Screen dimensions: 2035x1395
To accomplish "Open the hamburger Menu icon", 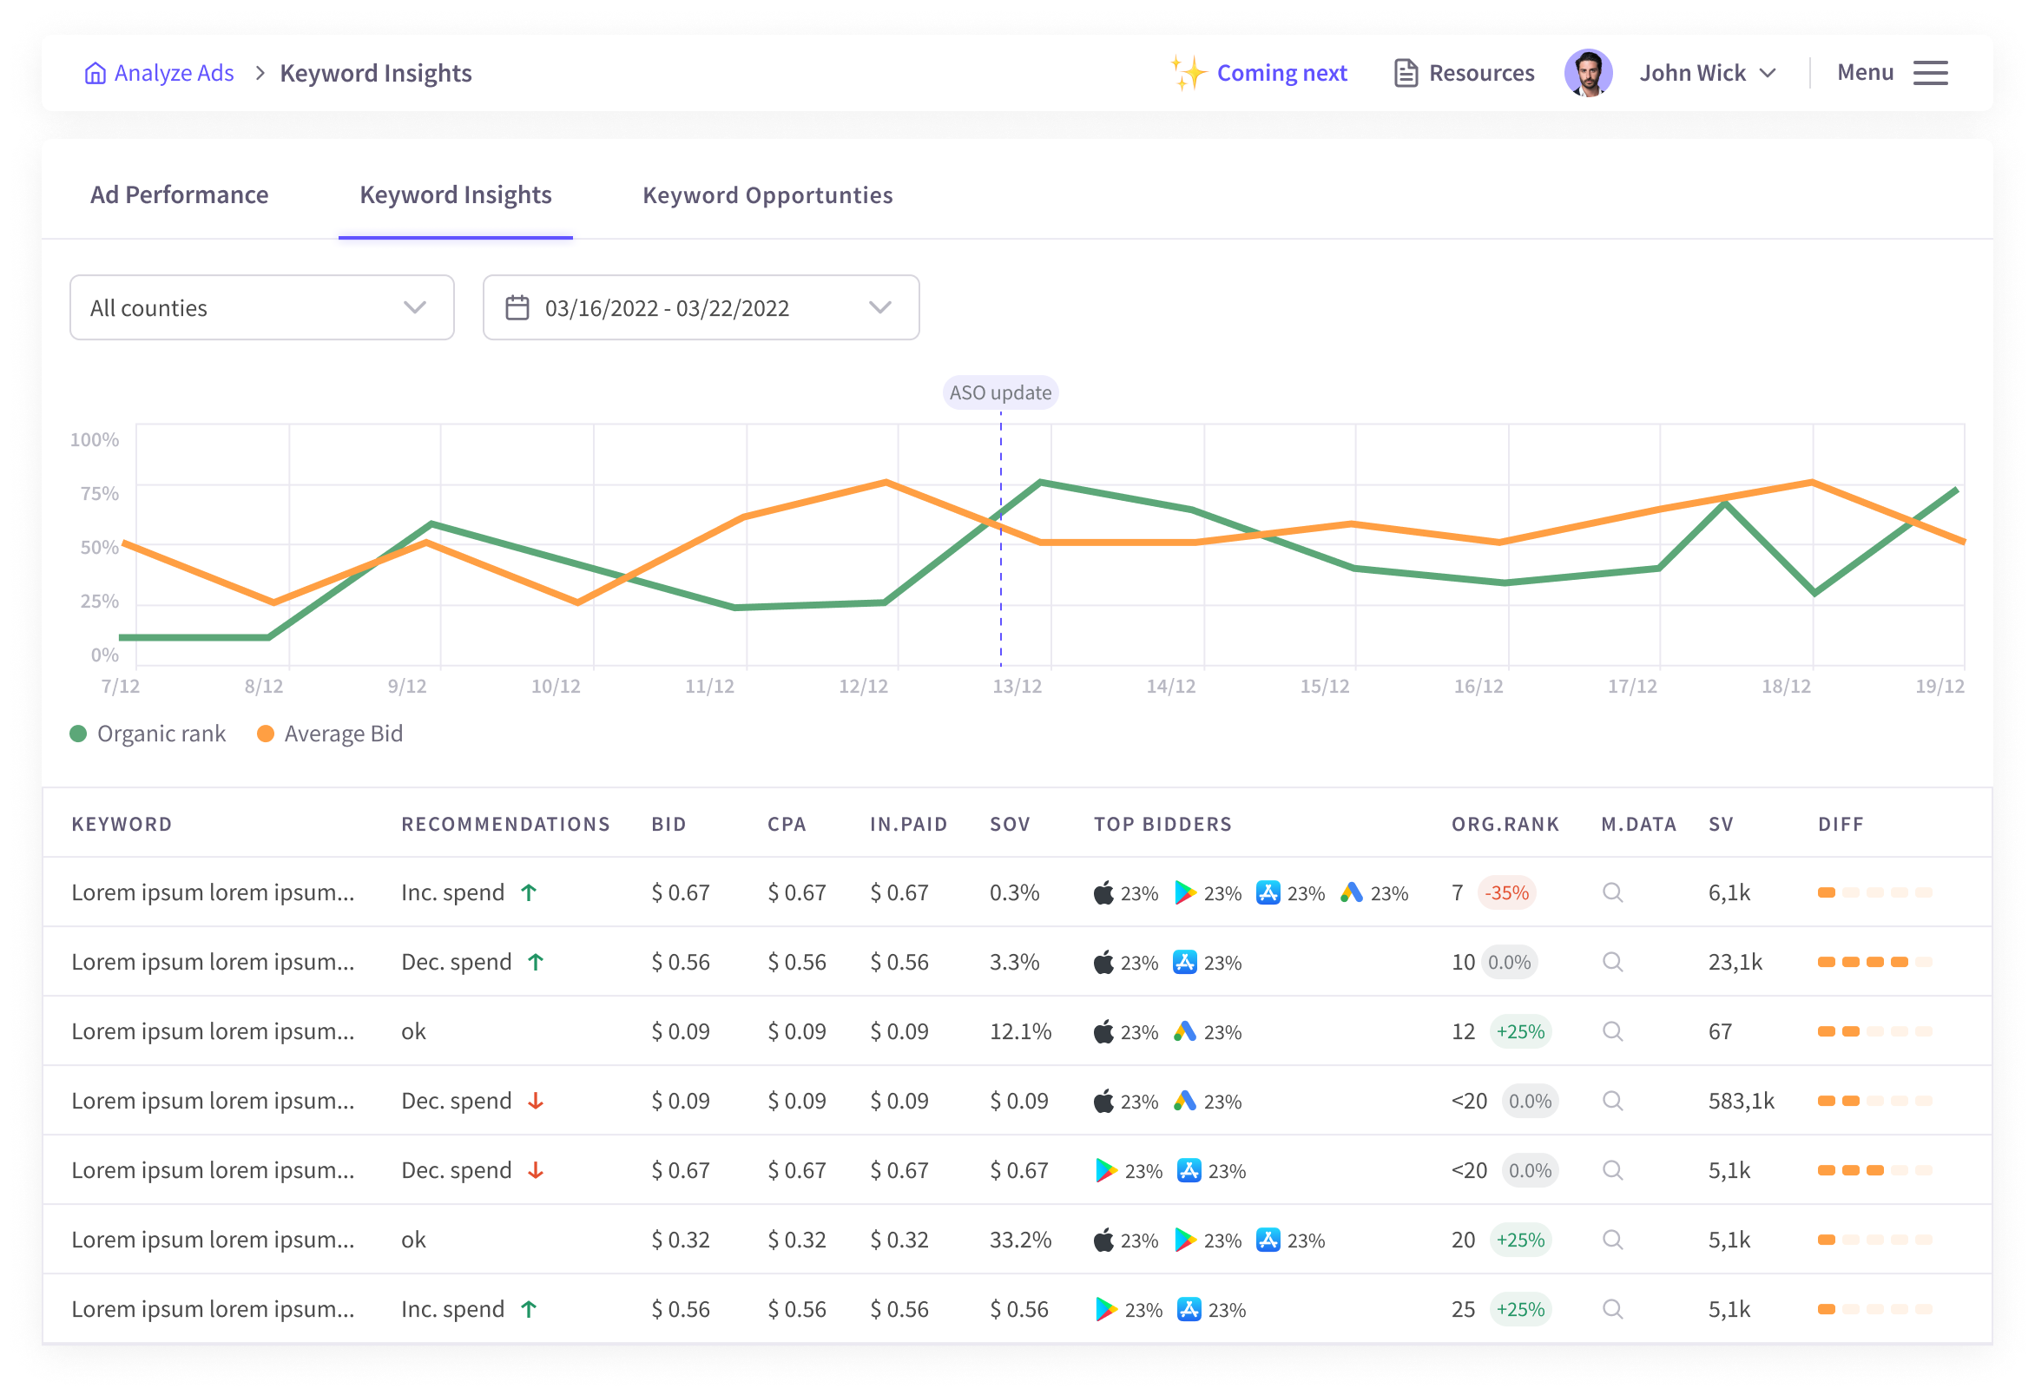I will (x=1930, y=73).
